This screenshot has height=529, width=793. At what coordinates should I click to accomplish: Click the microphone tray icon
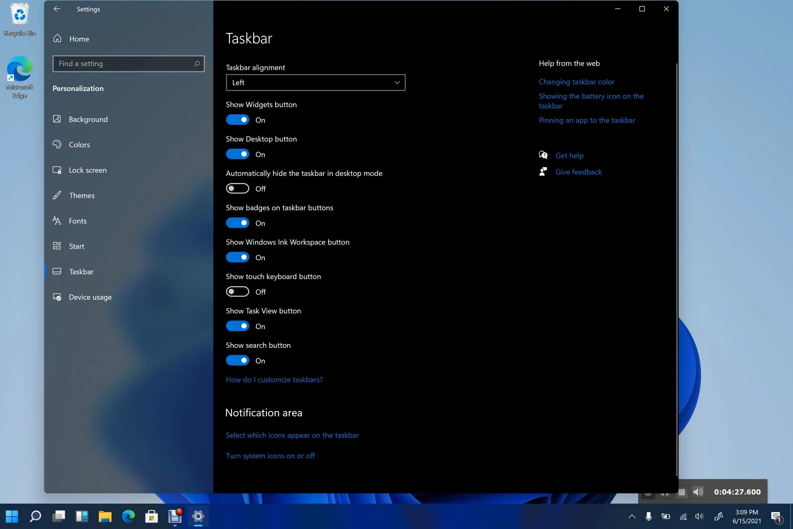648,516
